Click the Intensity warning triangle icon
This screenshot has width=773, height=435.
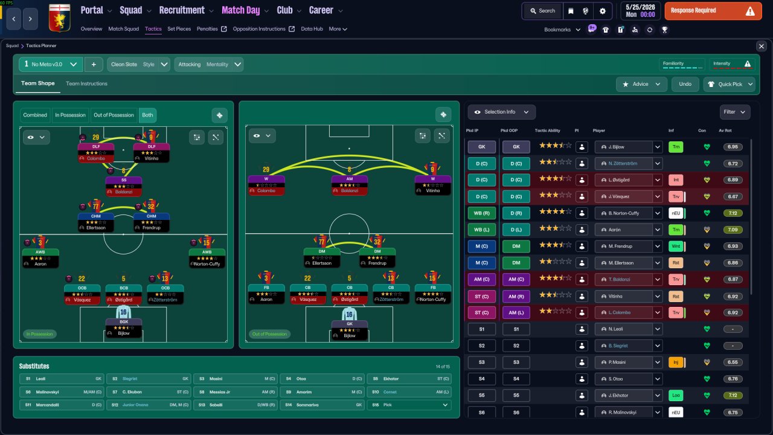(748, 63)
